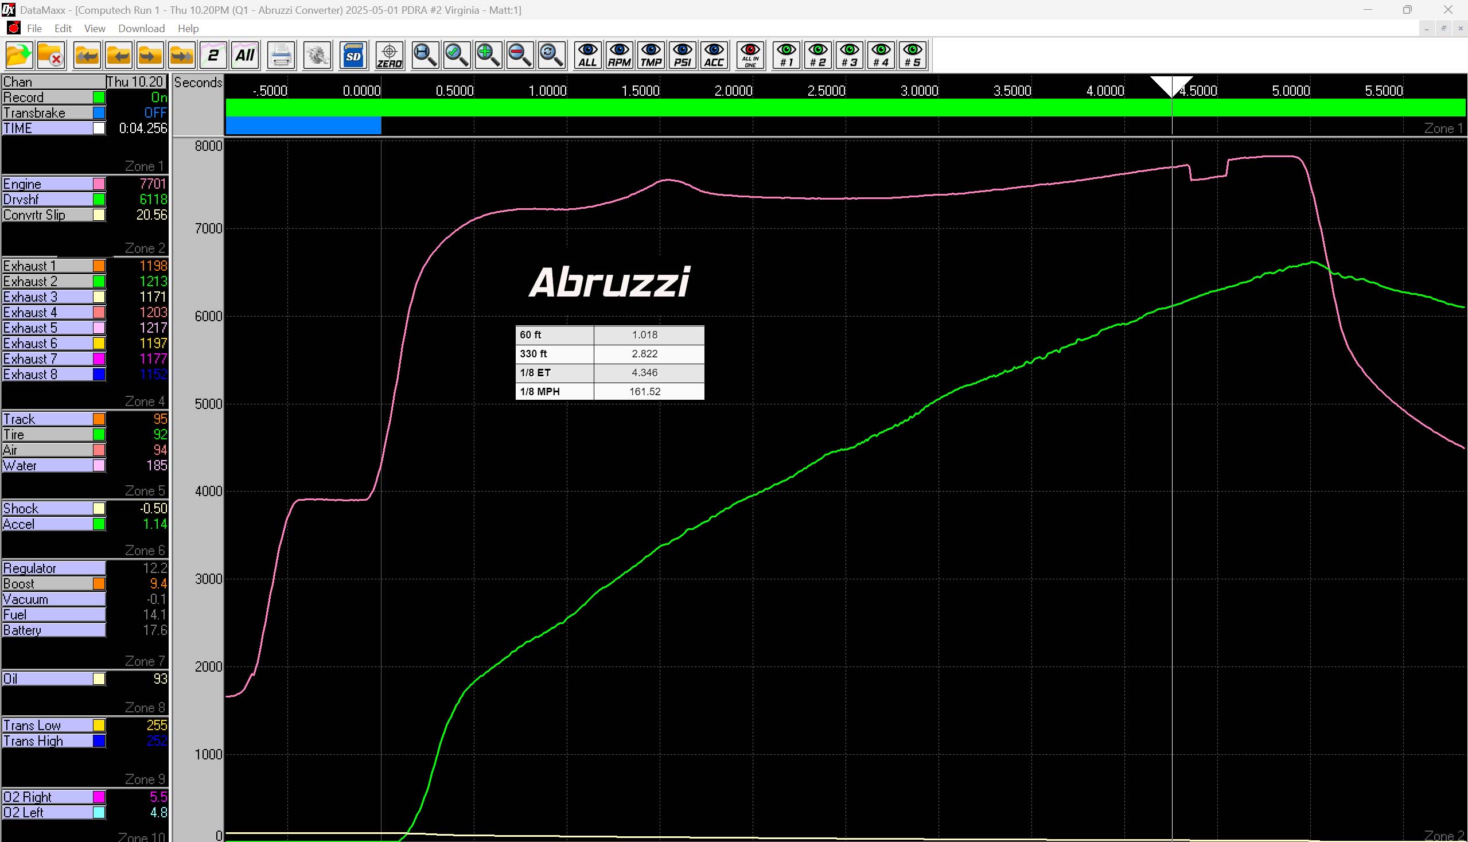Click the blue Exhaust 8 color swatch
Image resolution: width=1468 pixels, height=842 pixels.
[x=99, y=375]
